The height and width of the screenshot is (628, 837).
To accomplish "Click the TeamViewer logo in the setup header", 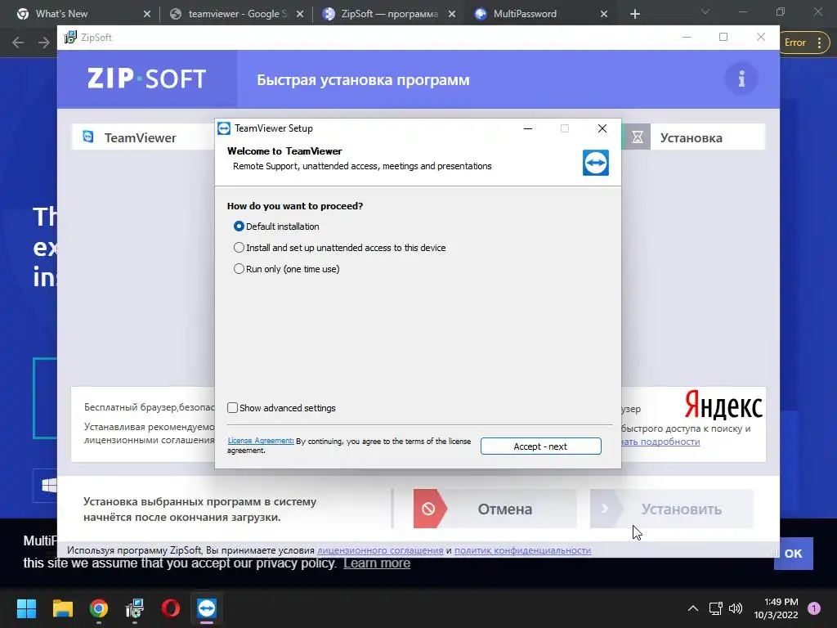I will [x=596, y=163].
